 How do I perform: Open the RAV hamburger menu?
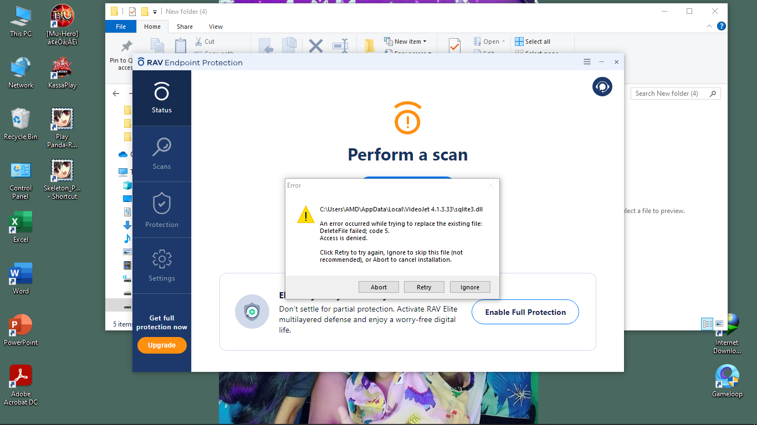(x=587, y=62)
